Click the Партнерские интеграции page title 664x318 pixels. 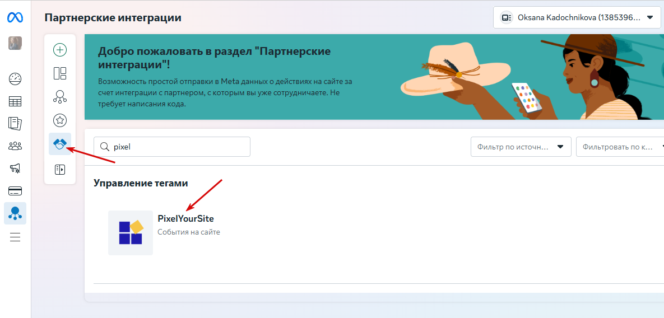tap(113, 18)
